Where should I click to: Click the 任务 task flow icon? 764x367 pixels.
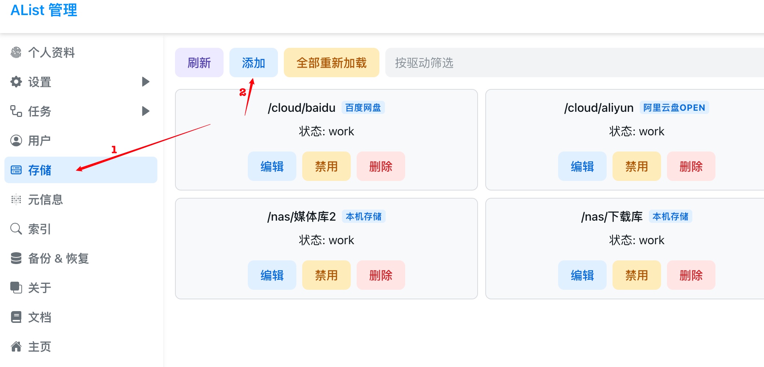(x=16, y=111)
